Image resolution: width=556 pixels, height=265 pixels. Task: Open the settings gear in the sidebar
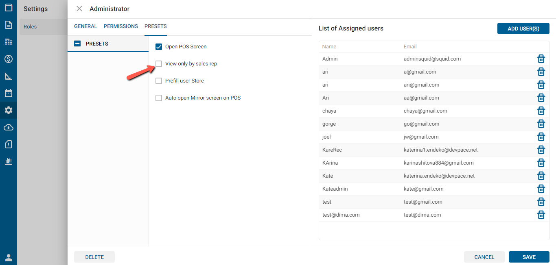[9, 110]
